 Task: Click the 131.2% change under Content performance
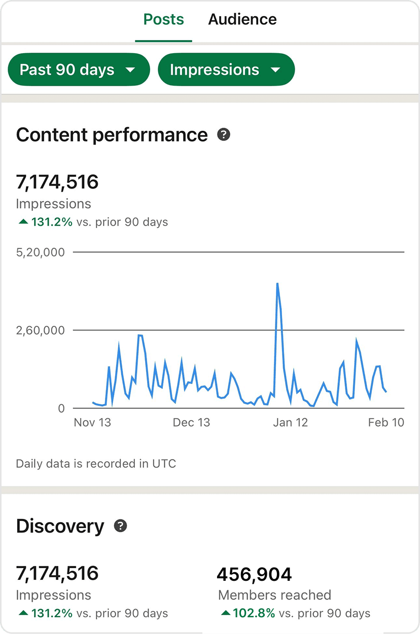click(52, 222)
